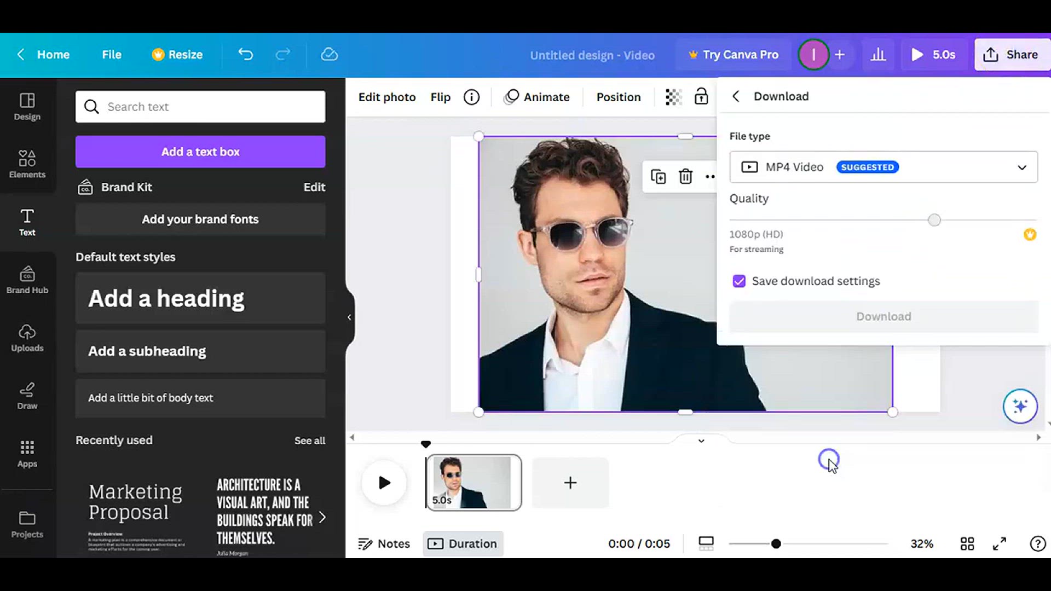Click the Pro crown quality icon
This screenshot has height=591, width=1051.
click(1030, 234)
